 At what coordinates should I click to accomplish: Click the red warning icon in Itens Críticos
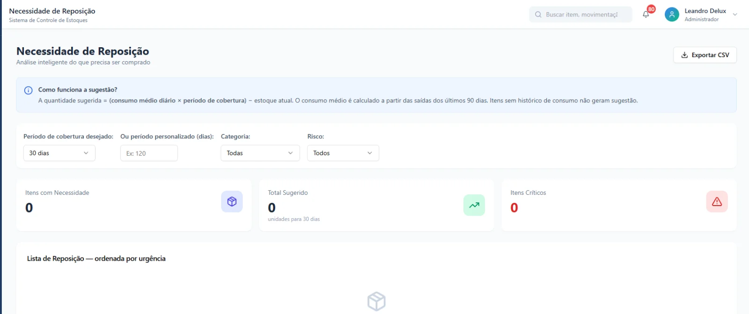coord(717,201)
